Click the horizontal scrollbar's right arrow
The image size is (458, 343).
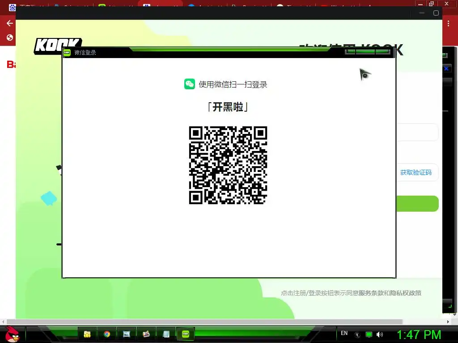pyautogui.click(x=448, y=322)
